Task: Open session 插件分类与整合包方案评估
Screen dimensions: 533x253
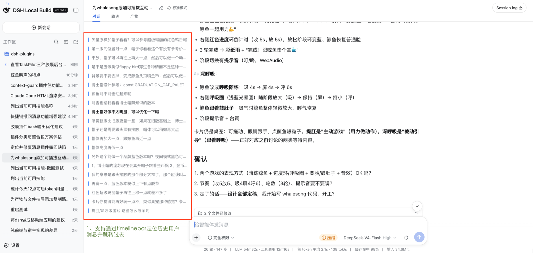Action: point(41,137)
